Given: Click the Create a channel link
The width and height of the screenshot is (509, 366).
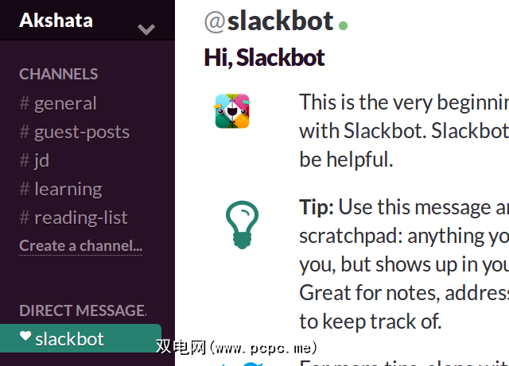Looking at the screenshot, I should (x=80, y=245).
